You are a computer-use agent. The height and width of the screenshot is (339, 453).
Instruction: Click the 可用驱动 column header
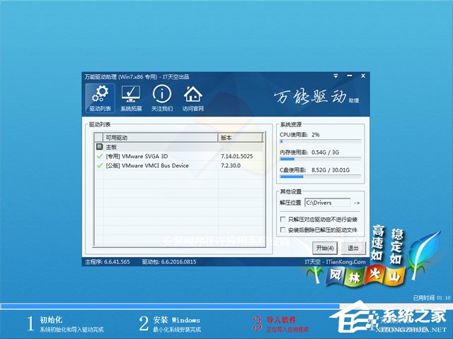(x=160, y=138)
